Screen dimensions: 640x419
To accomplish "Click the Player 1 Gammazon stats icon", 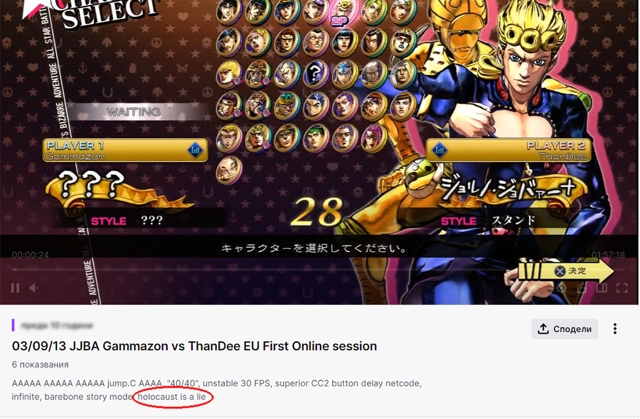I will click(x=196, y=150).
